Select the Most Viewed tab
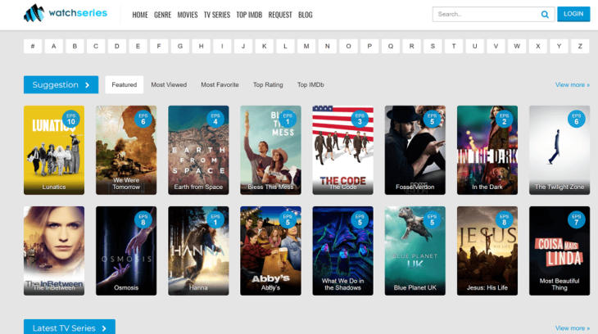Screen dimensions: 598x334 click(x=169, y=84)
